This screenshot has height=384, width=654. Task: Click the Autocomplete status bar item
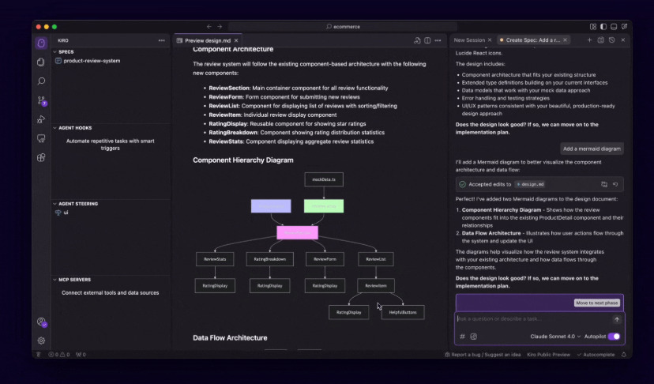click(596, 354)
